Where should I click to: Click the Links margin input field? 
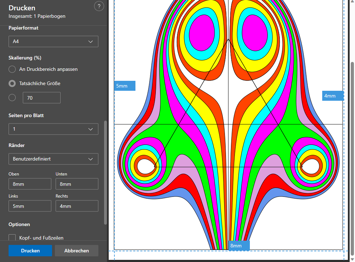30,206
